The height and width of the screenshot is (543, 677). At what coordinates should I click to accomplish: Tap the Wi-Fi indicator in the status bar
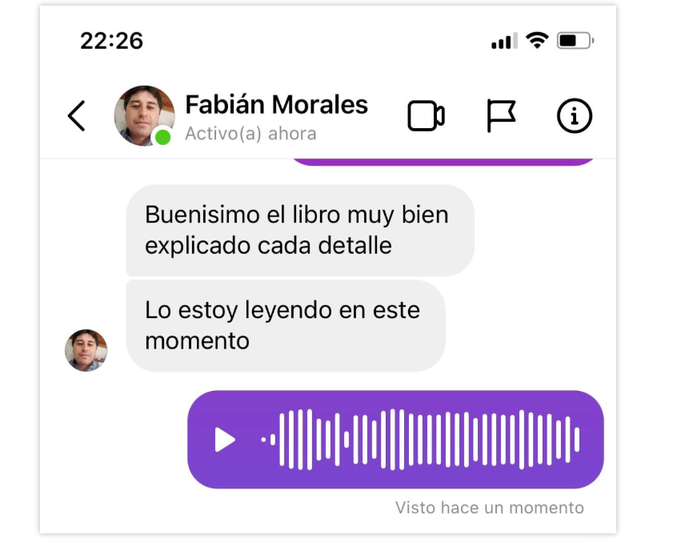(x=537, y=41)
